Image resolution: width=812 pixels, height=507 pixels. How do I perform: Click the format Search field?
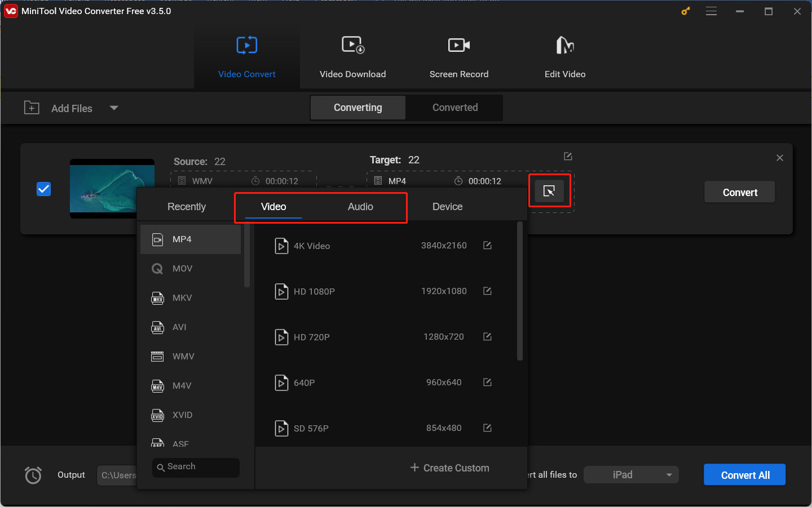coord(196,467)
